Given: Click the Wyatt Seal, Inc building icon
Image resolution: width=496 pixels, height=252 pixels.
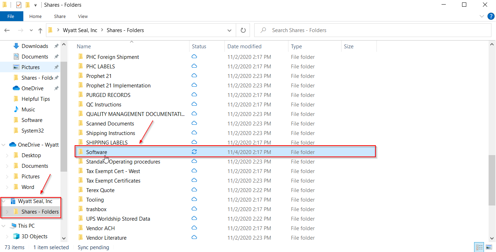Looking at the screenshot, I should (x=13, y=201).
